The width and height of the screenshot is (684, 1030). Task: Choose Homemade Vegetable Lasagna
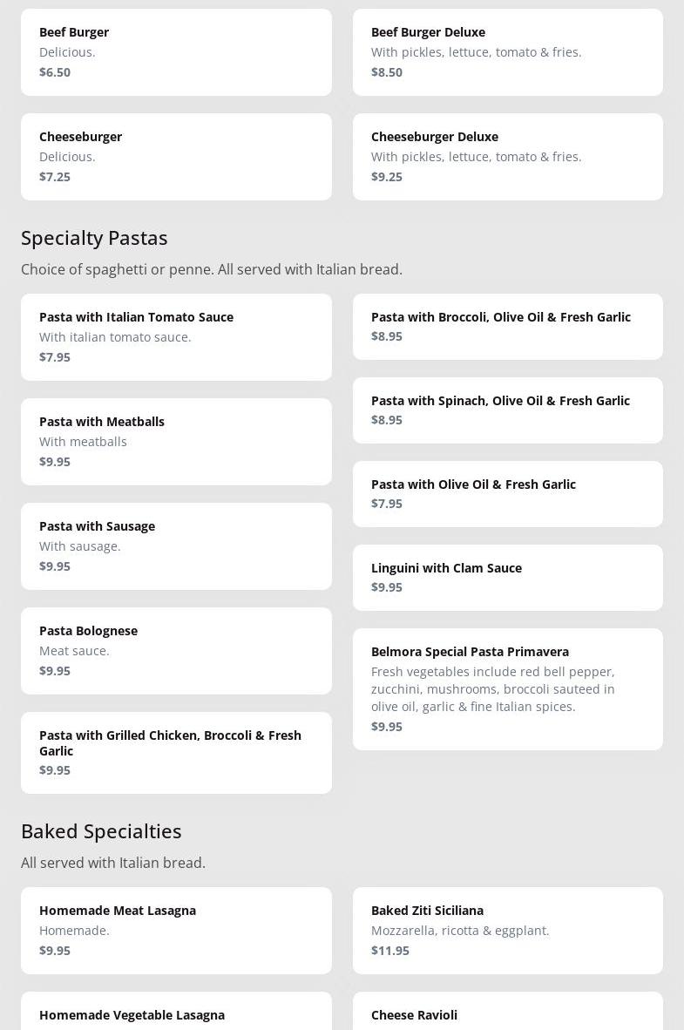(x=176, y=1015)
